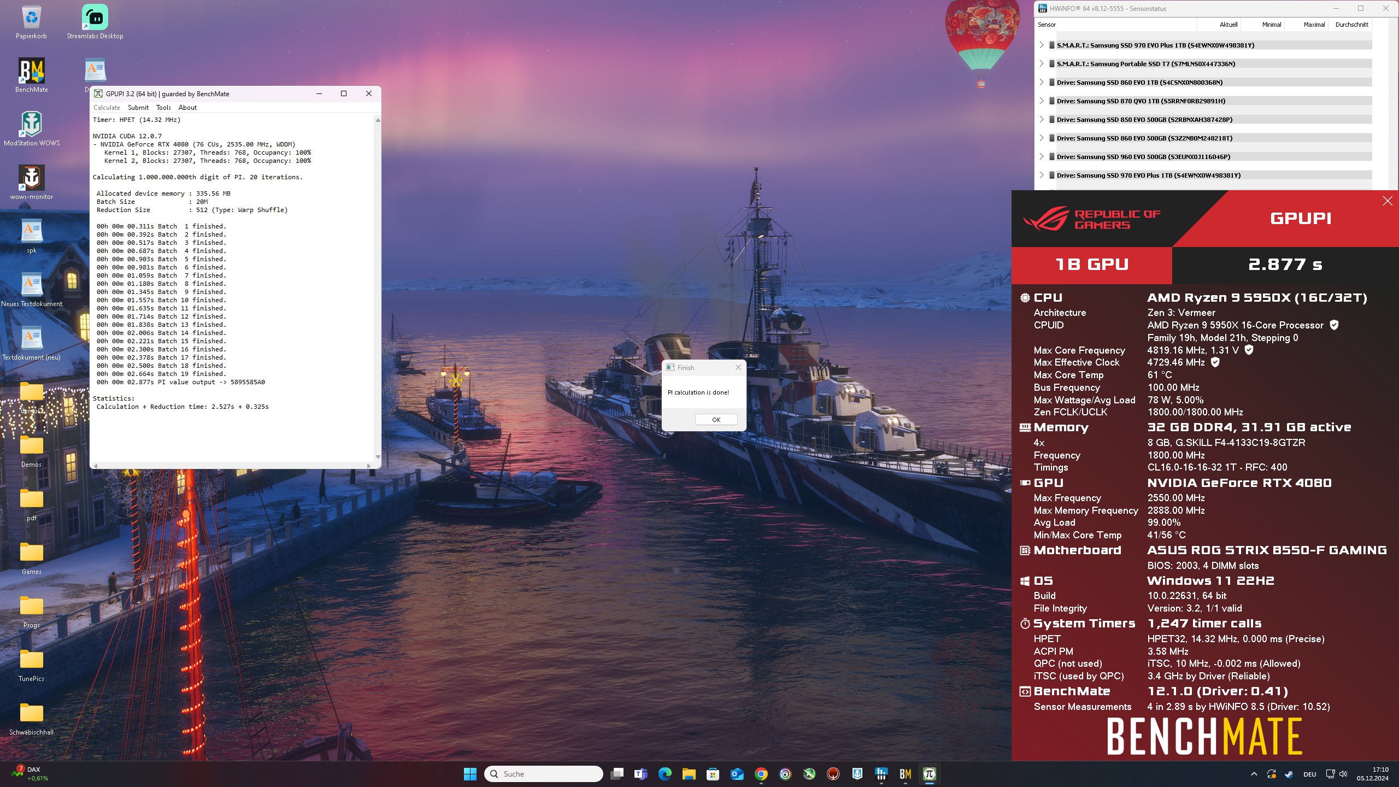
Task: Expand Drive Samsung SSD 860 EVO 500GB row
Action: (x=1042, y=138)
